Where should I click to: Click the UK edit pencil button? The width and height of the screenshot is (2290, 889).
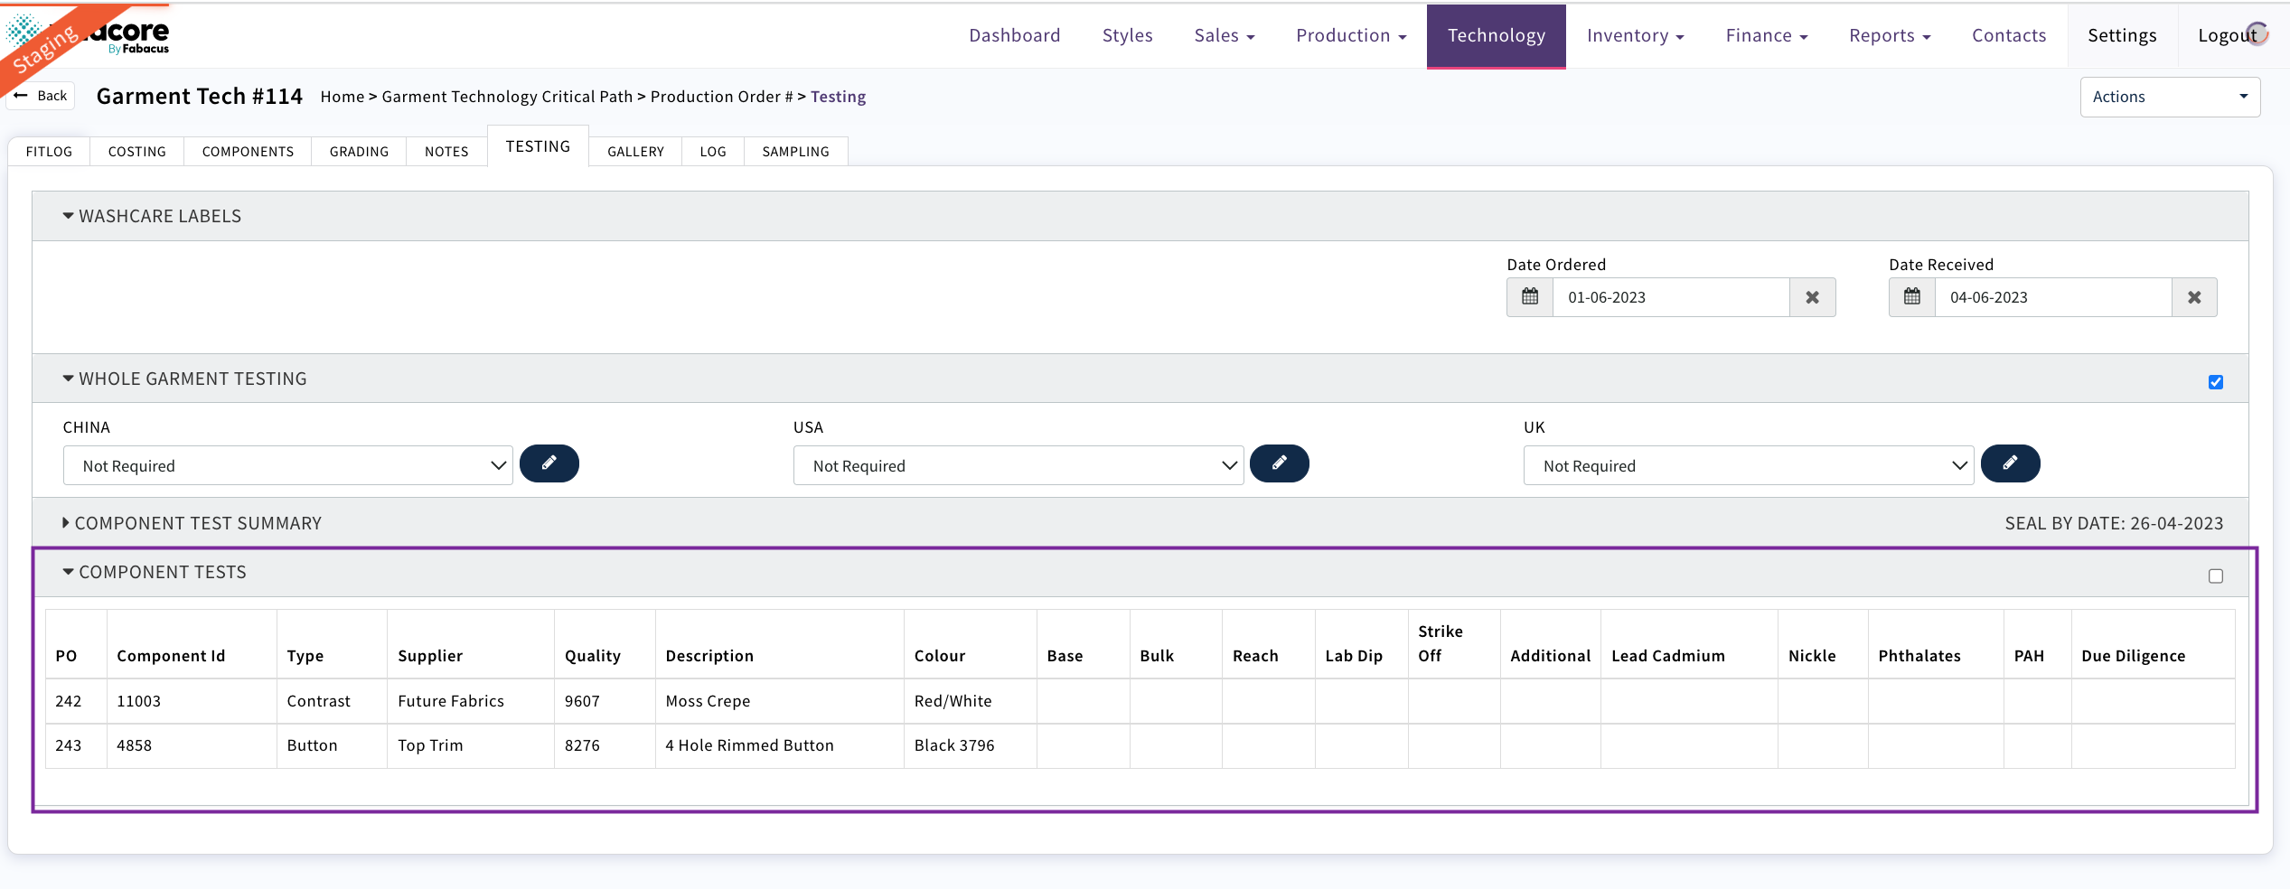pyautogui.click(x=2010, y=463)
